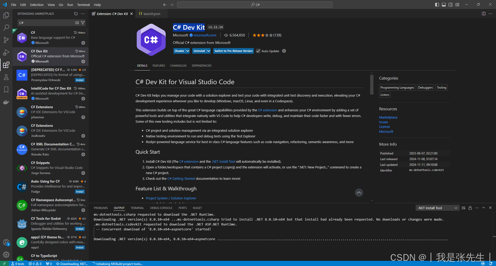Click the command center search box
Viewport: 496px width, 266px height.
click(255, 5)
